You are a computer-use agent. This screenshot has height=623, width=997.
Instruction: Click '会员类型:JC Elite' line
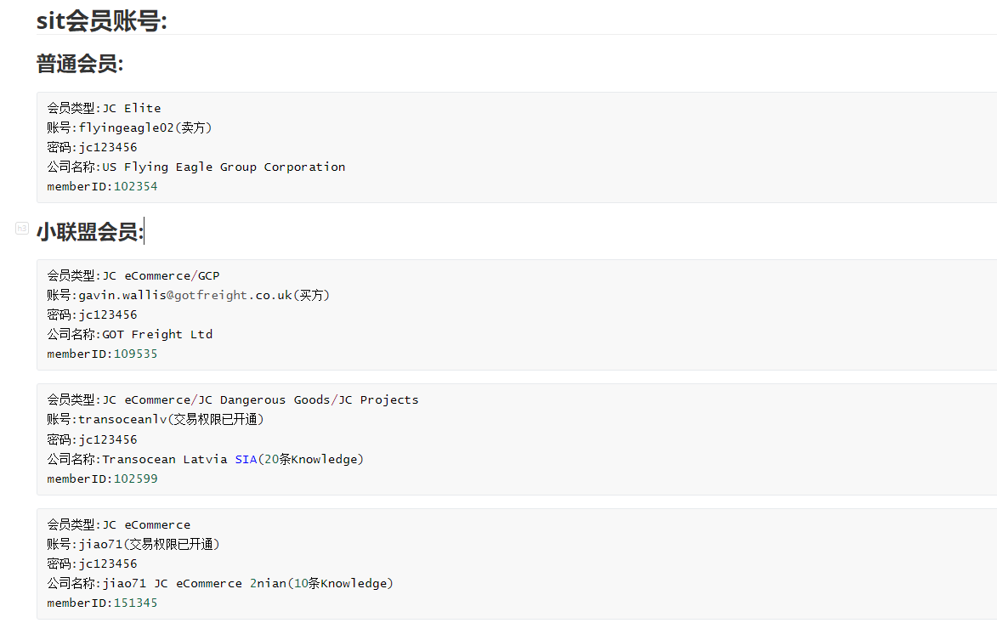point(104,108)
